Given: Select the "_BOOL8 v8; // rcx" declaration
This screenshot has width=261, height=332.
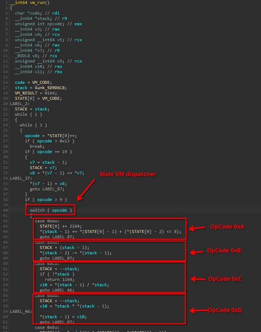Looking at the screenshot, I should coord(36,56).
